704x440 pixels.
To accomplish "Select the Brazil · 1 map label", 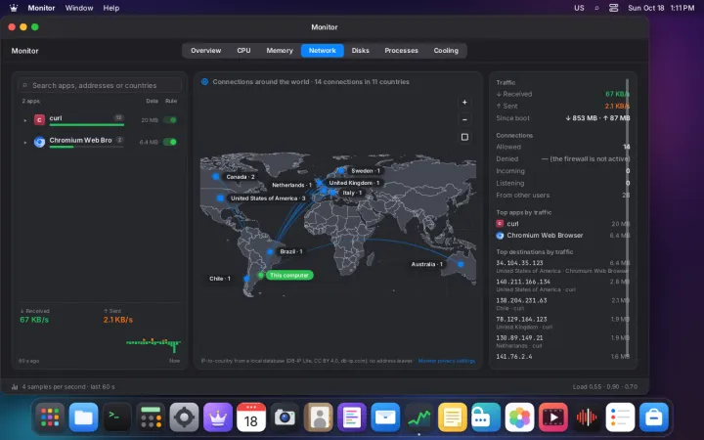I will pyautogui.click(x=291, y=251).
